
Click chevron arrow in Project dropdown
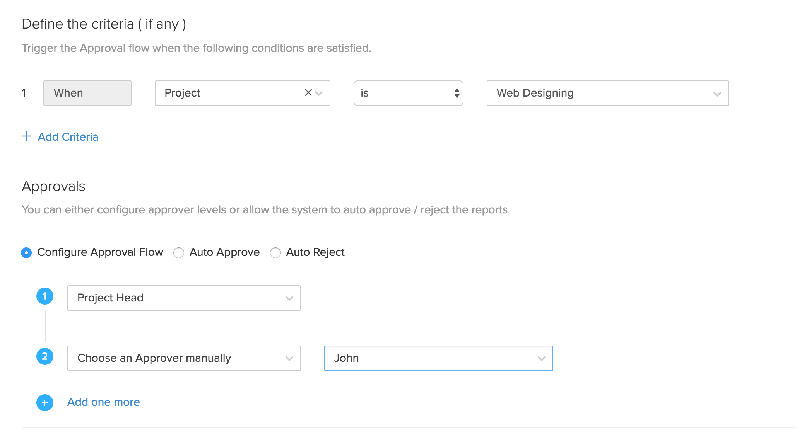coord(319,93)
